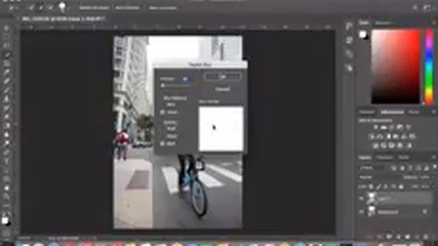Open the Layers panel flyout menu
Image resolution: width=438 pixels, height=246 pixels.
pos(434,158)
